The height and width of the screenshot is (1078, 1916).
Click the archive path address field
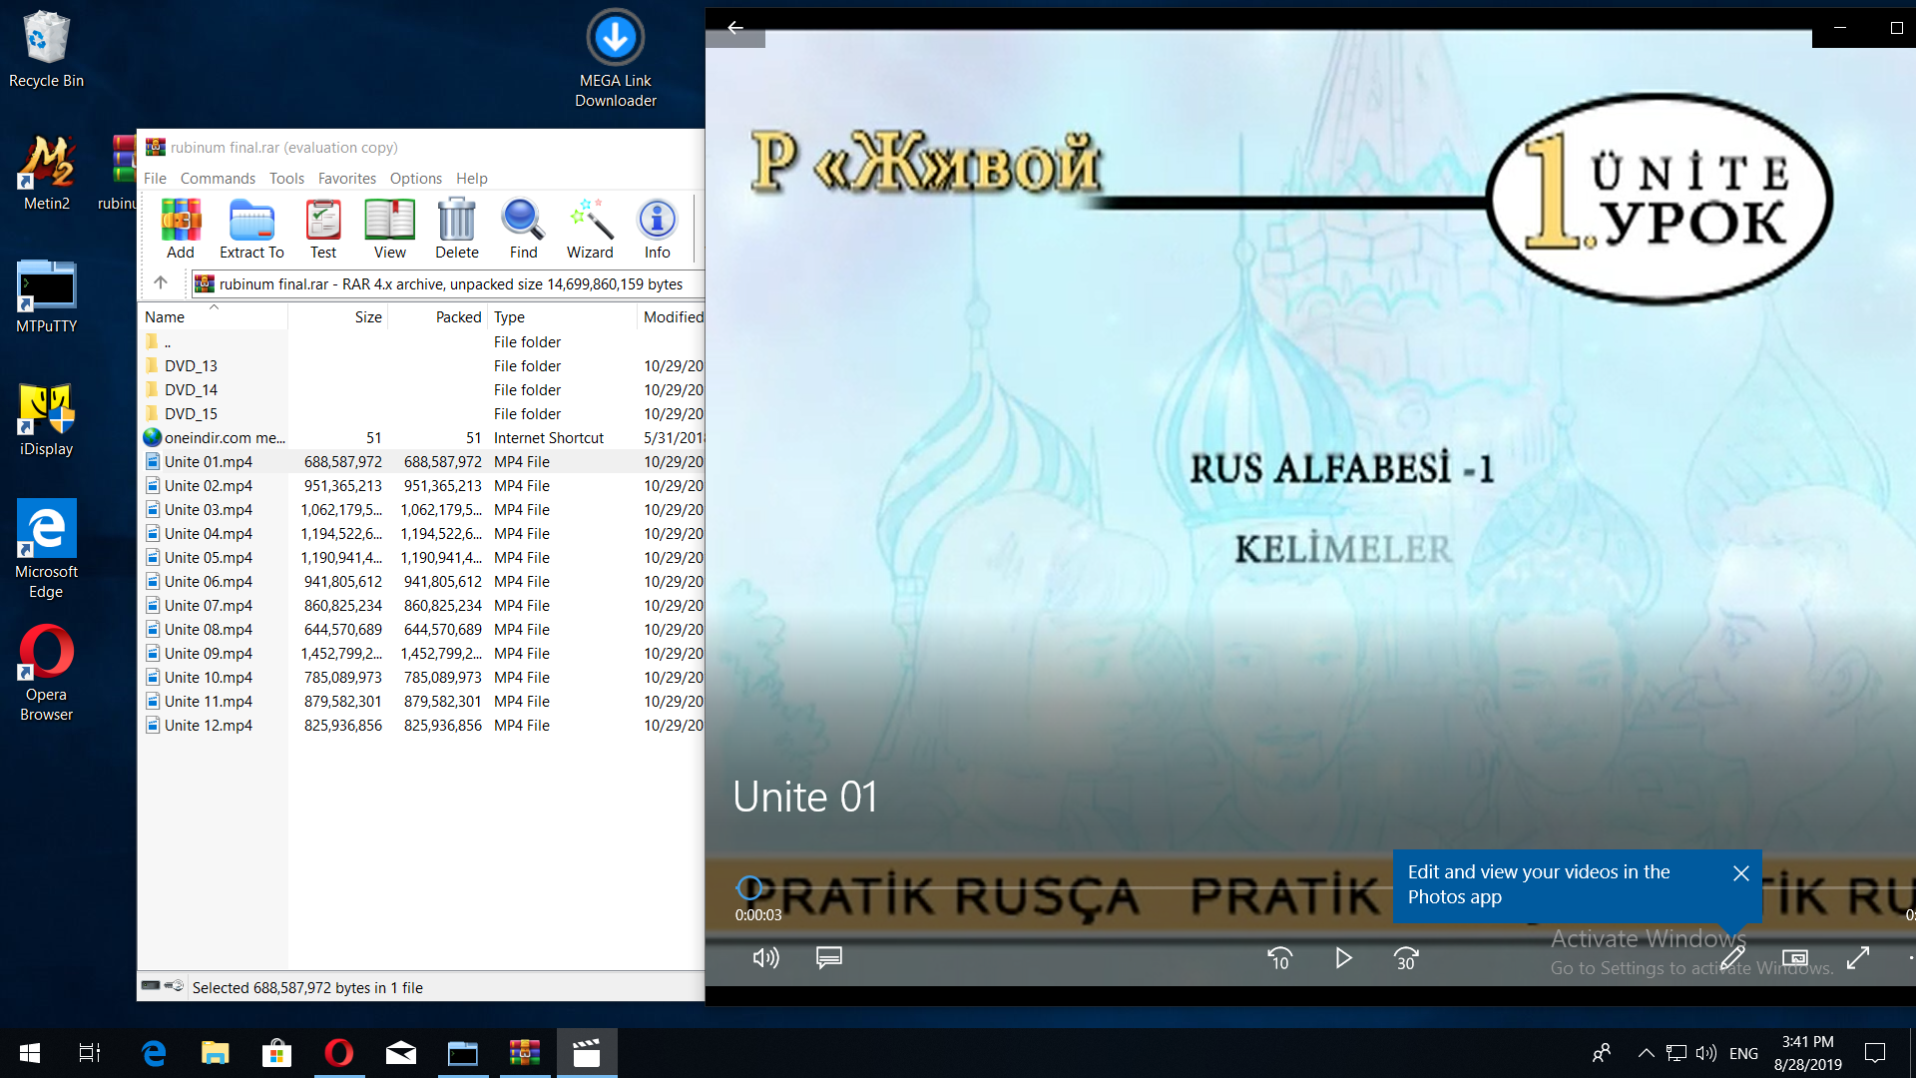[447, 284]
